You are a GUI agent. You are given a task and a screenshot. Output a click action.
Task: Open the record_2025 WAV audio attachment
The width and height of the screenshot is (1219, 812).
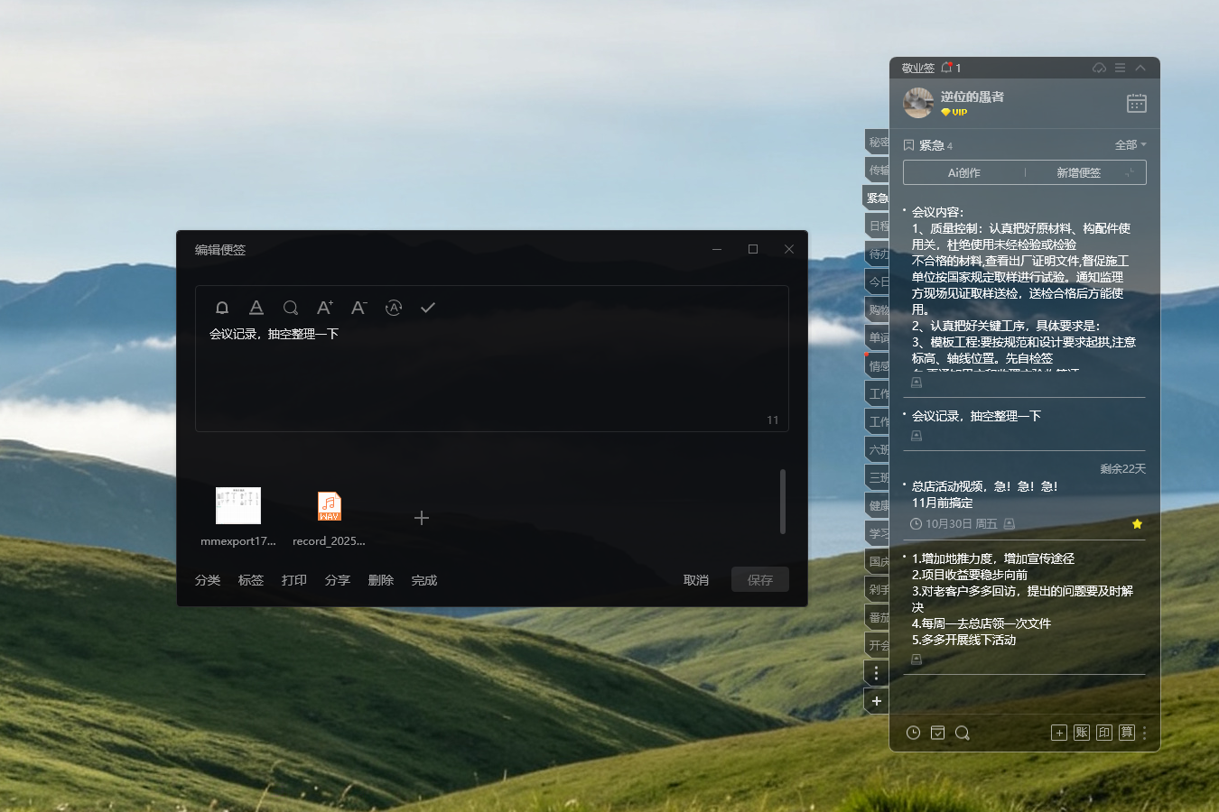click(329, 506)
